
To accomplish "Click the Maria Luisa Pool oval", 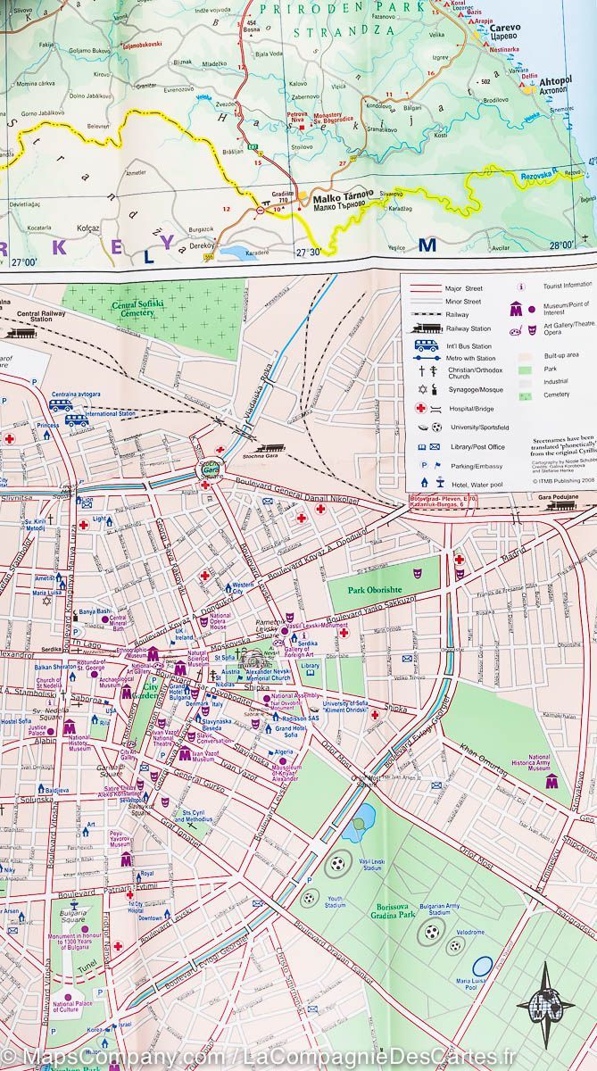I will click(x=483, y=966).
